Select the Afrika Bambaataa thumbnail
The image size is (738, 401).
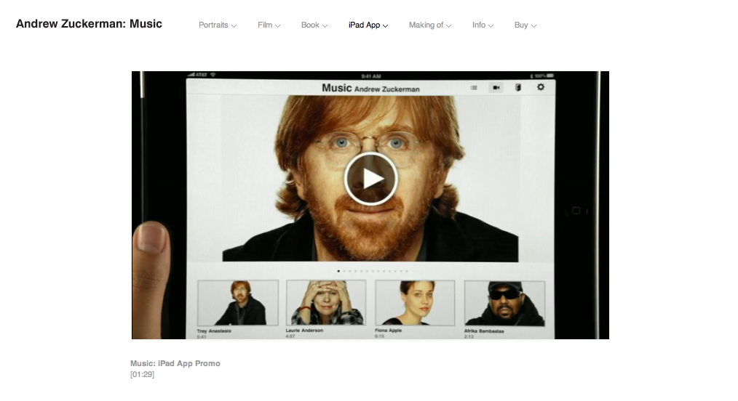pyautogui.click(x=504, y=304)
